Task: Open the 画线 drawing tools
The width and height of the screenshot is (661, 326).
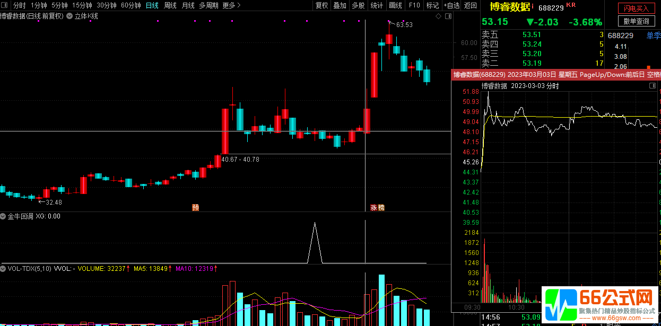Action: tap(395, 5)
